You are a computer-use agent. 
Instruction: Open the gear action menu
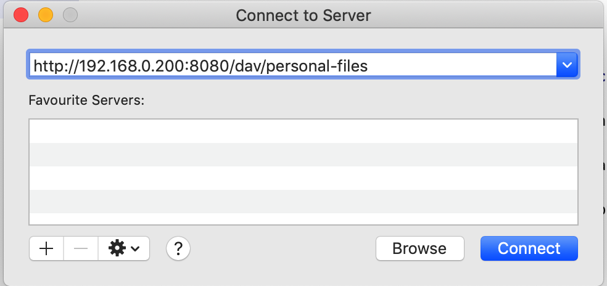pyautogui.click(x=124, y=248)
